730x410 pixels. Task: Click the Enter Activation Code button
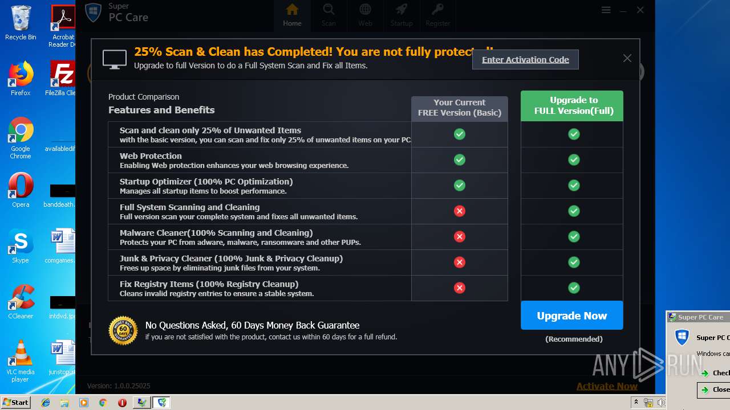tap(525, 59)
